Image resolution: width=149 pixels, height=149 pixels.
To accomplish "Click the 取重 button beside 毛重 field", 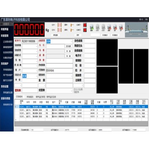I will click(x=69, y=51).
